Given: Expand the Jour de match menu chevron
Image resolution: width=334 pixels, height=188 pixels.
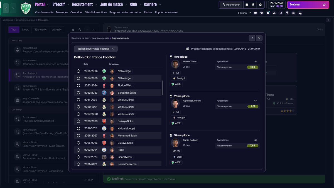Looking at the screenshot, I should pyautogui.click(x=126, y=5).
